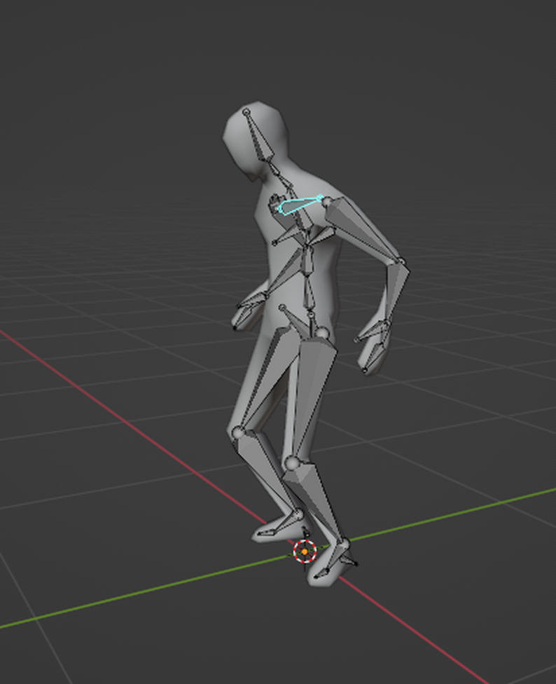Select the neck bone below the head
This screenshot has height=684, width=556.
[x=275, y=170]
